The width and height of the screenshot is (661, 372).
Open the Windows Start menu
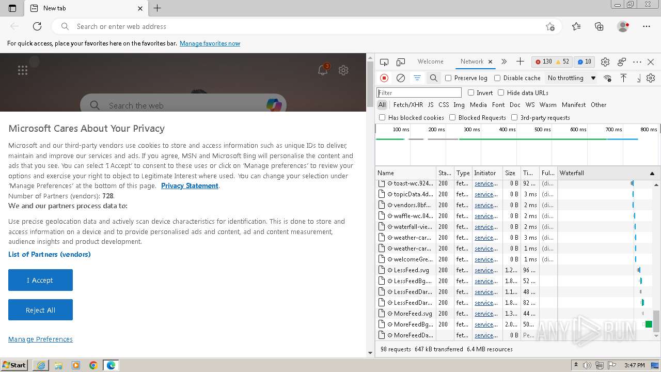coord(14,365)
